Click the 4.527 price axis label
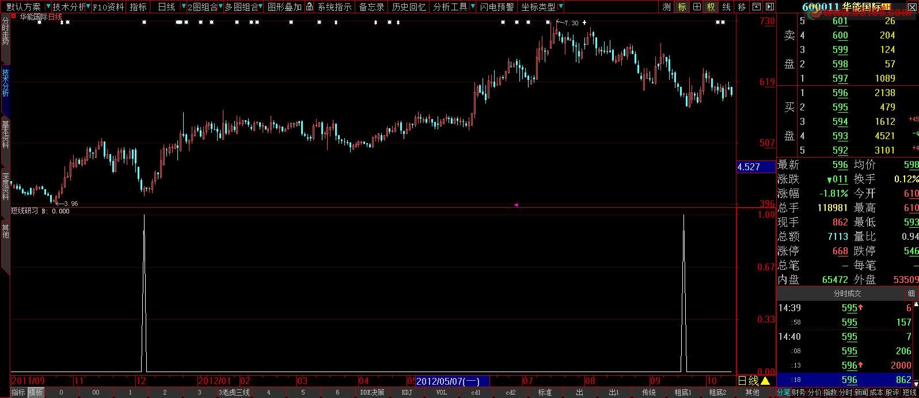The height and width of the screenshot is (398, 919). pyautogui.click(x=756, y=167)
